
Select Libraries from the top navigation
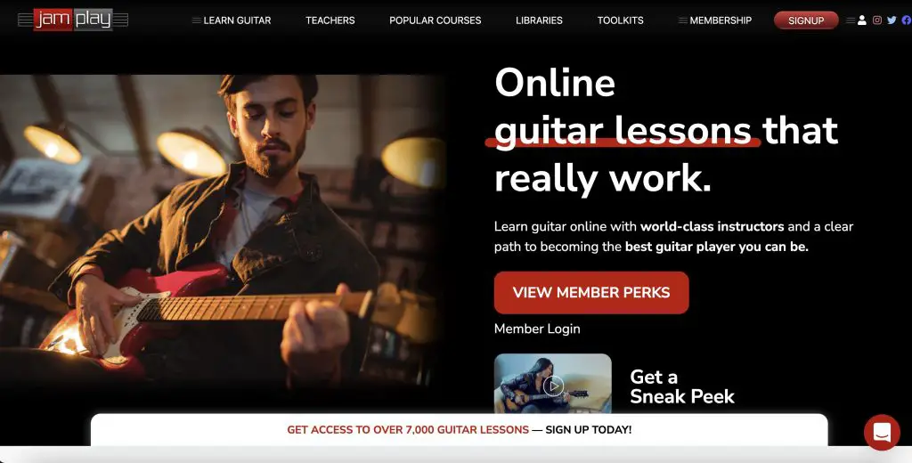click(x=539, y=20)
